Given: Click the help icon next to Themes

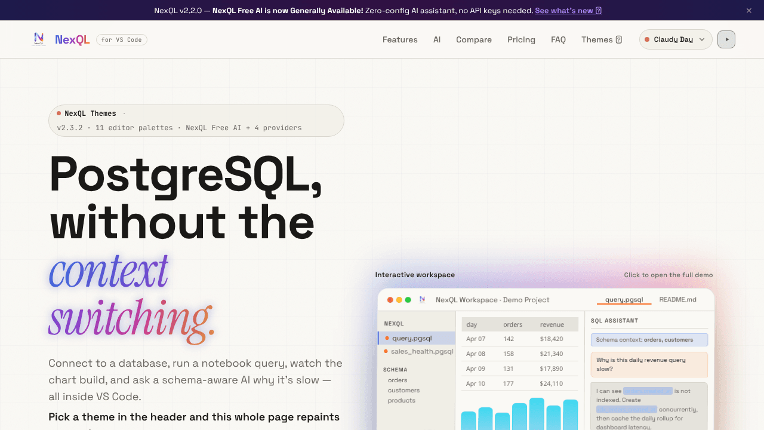Looking at the screenshot, I should [619, 40].
